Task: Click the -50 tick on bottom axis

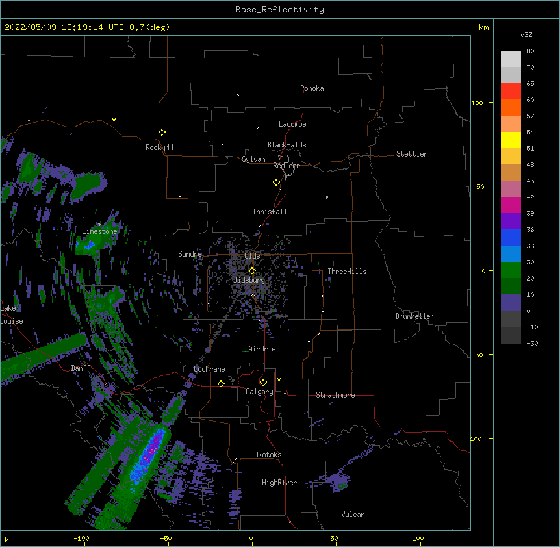Action: pyautogui.click(x=166, y=538)
